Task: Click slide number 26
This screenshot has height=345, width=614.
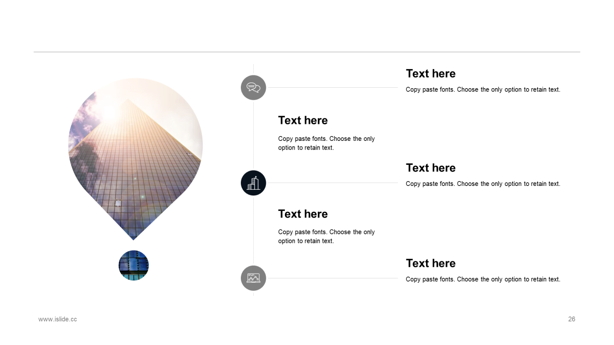Action: coord(572,319)
